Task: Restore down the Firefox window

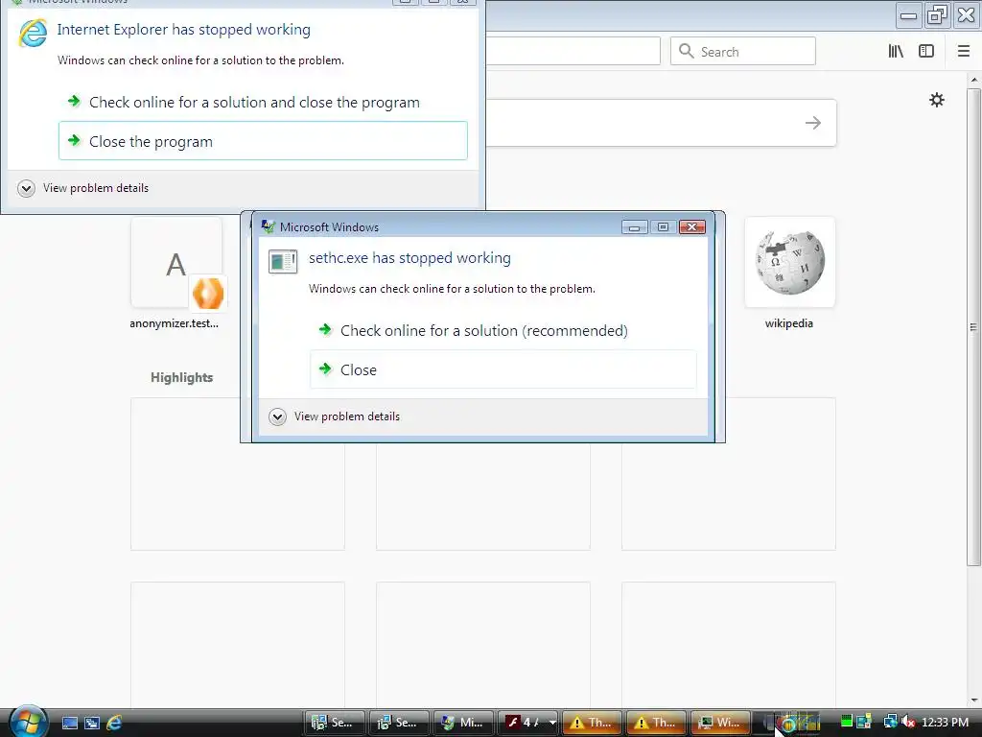Action: coord(937,15)
